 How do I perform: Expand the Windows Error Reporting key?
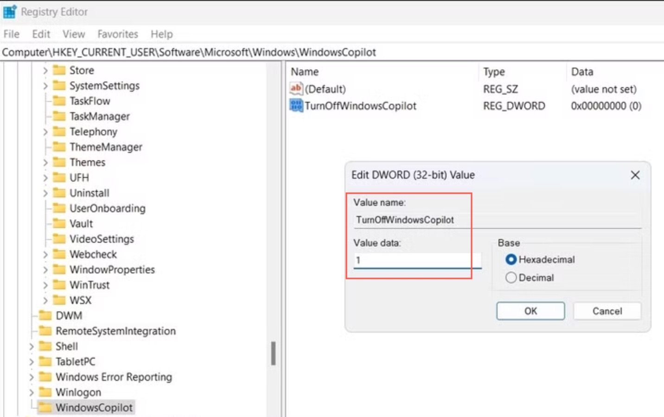point(31,377)
